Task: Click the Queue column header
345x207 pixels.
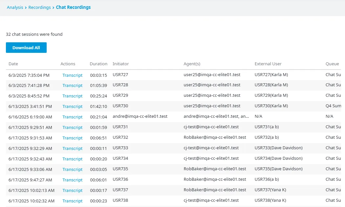Action: [332, 64]
